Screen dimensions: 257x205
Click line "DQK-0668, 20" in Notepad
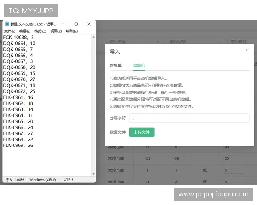(19, 67)
